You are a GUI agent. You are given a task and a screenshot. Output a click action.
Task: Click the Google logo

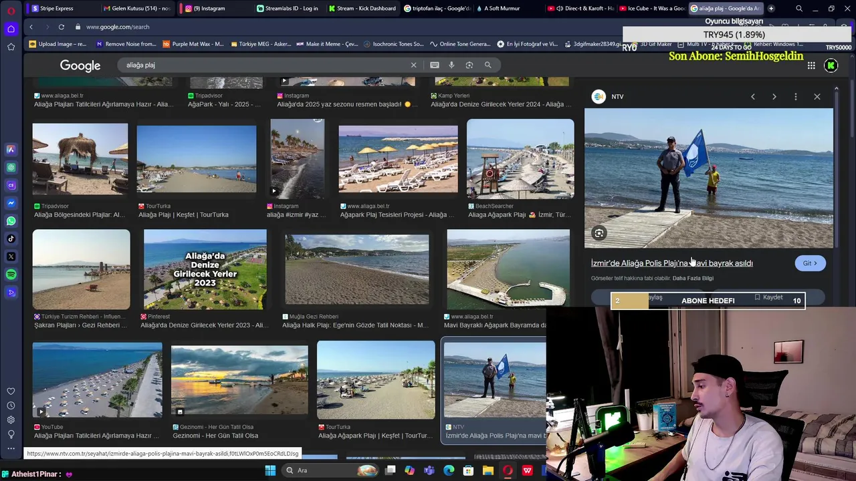(80, 65)
